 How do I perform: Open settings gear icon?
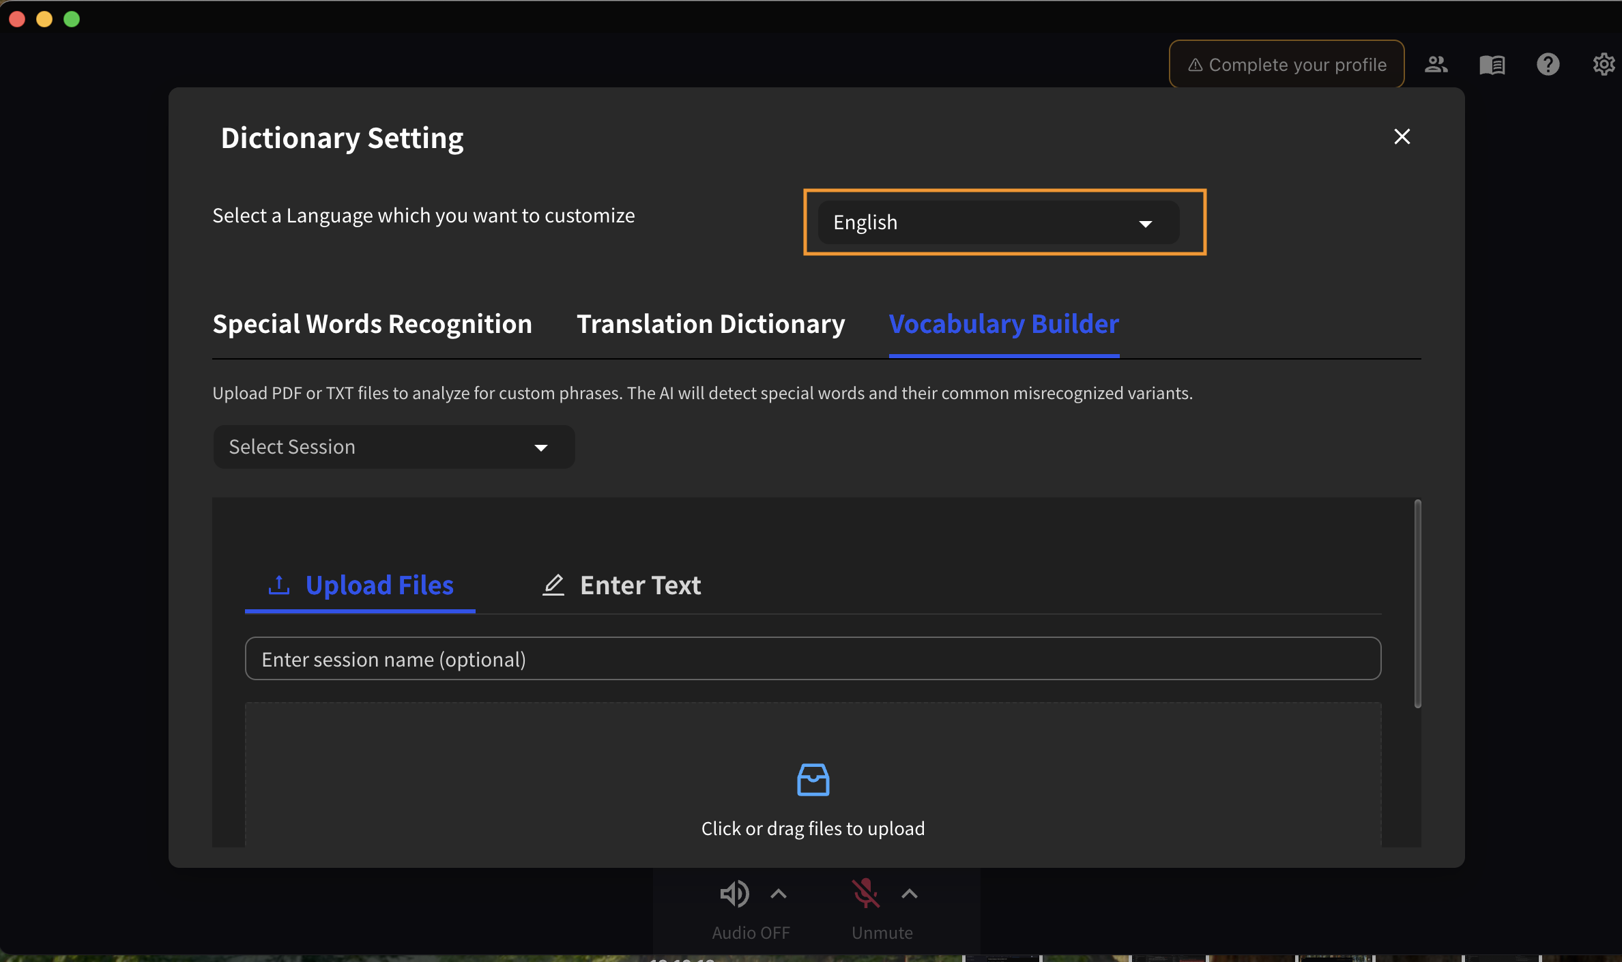coord(1603,65)
